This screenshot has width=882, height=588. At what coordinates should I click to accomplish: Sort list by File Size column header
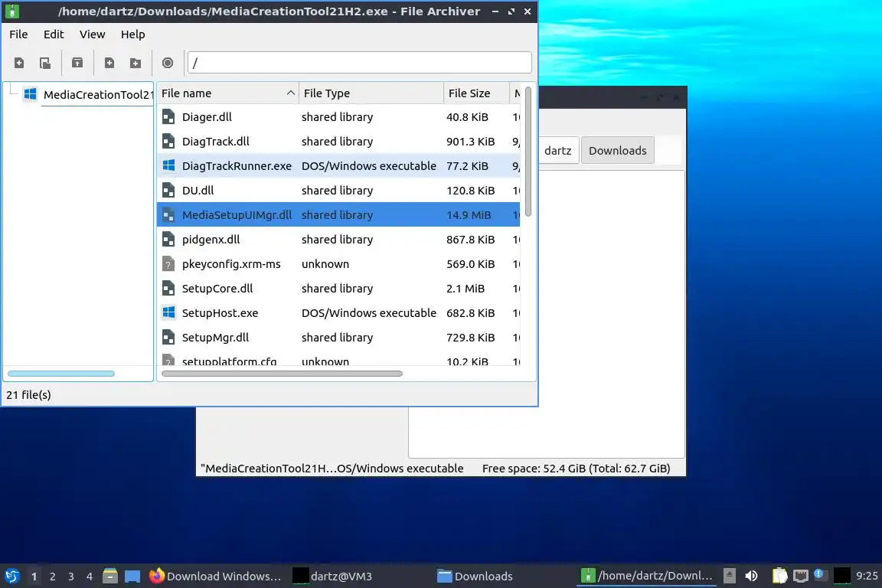(x=476, y=93)
